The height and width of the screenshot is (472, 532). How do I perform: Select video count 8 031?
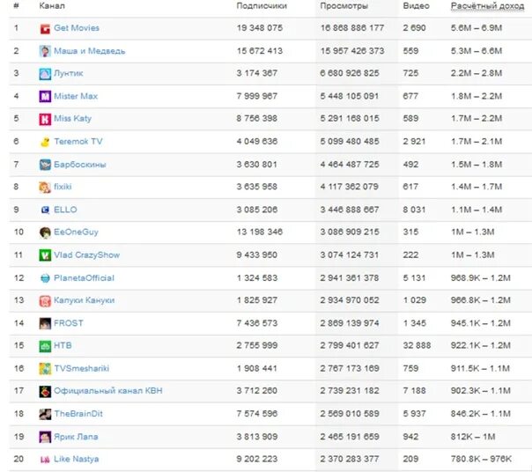[414, 210]
